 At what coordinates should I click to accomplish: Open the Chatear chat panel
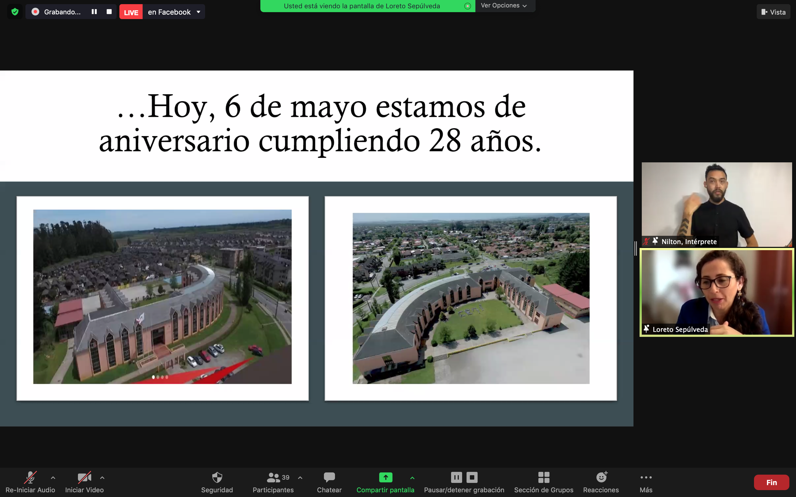(329, 482)
